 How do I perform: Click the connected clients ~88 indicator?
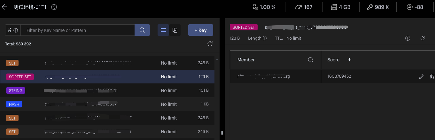tap(415, 7)
